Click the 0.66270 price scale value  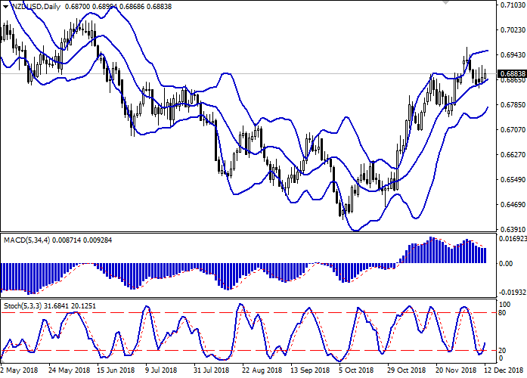click(x=513, y=155)
